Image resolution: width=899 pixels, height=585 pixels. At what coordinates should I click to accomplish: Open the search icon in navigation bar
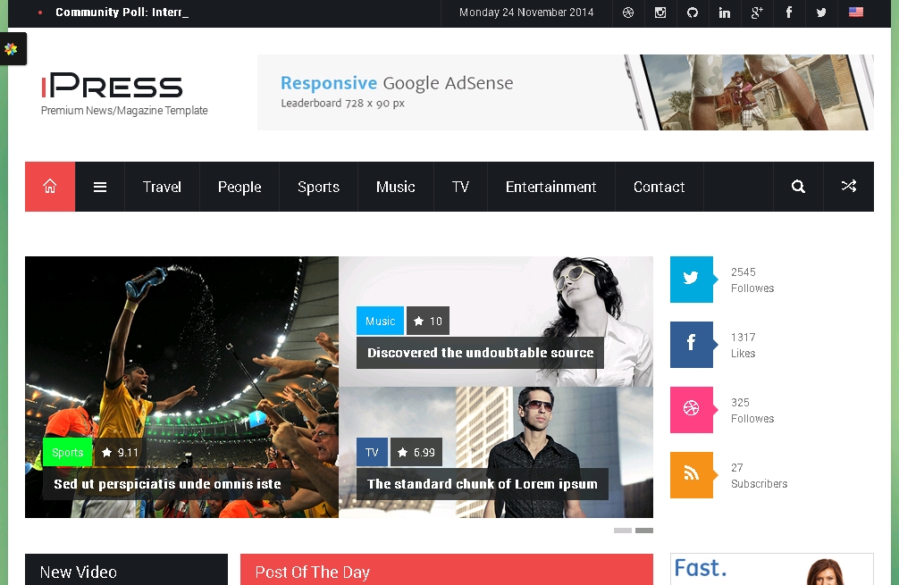(x=798, y=187)
